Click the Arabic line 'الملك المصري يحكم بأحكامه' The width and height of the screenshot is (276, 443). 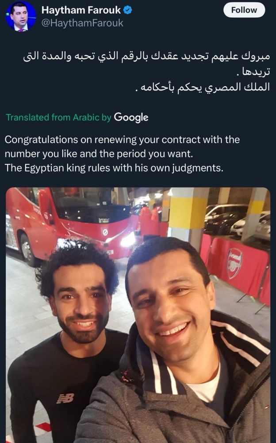(202, 87)
